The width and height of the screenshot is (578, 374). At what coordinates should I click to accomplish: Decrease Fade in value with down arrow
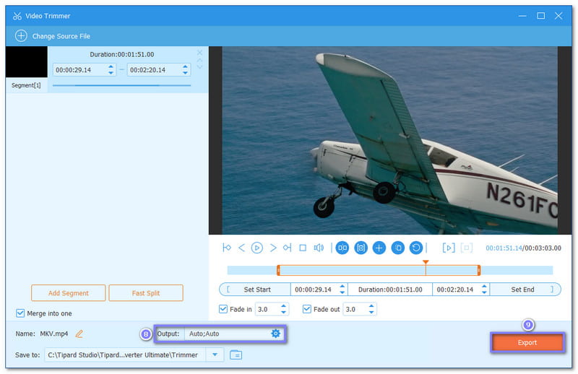tap(283, 312)
